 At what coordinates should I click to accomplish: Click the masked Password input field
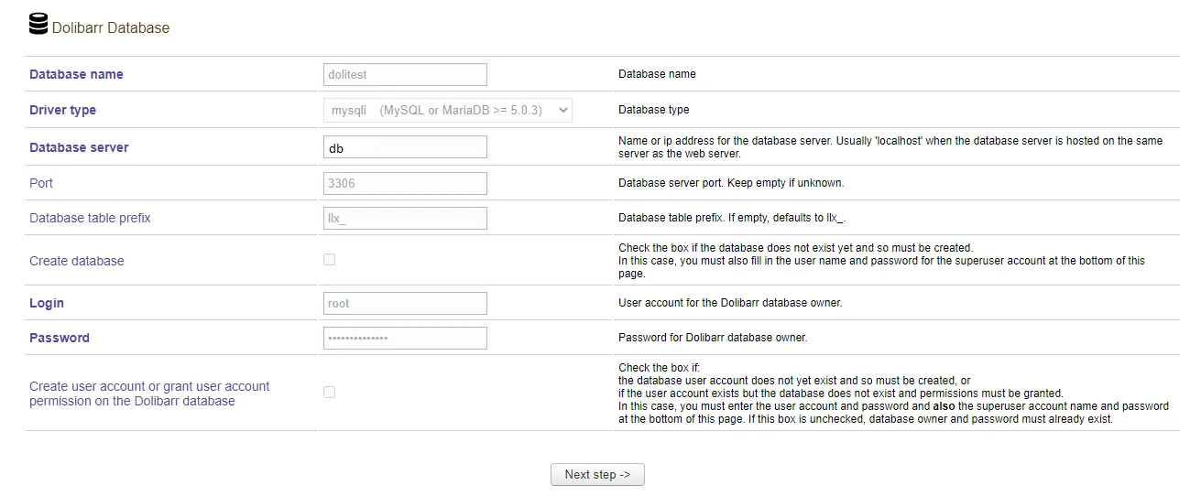pos(405,338)
